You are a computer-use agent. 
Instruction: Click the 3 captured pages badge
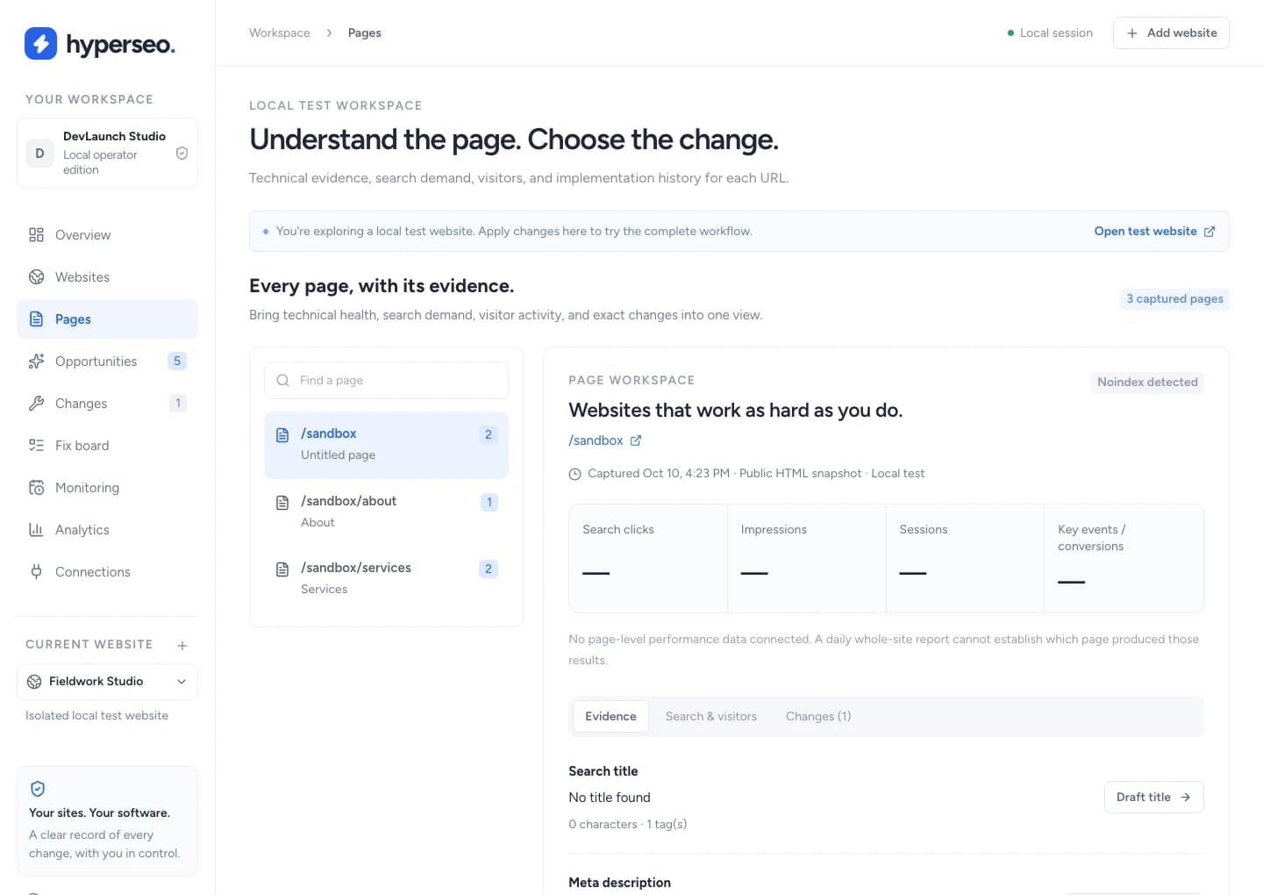(x=1174, y=299)
